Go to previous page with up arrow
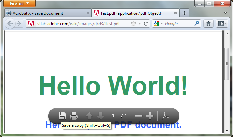This screenshot has width=233, height=137. tap(89, 116)
